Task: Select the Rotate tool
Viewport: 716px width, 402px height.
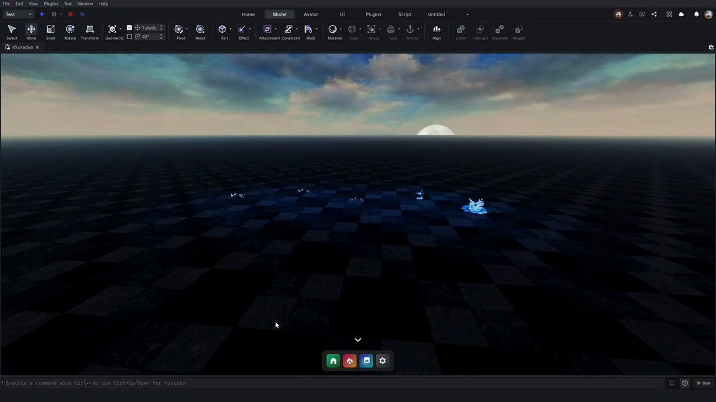Action: 70,32
